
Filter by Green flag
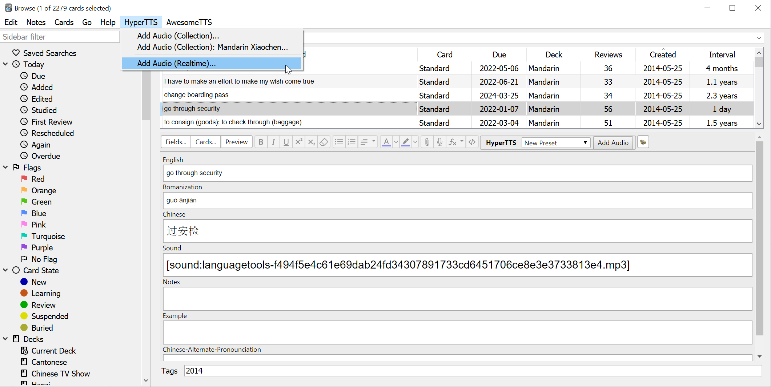click(x=41, y=202)
